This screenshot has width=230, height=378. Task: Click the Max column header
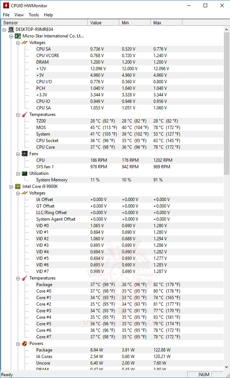[167, 23]
